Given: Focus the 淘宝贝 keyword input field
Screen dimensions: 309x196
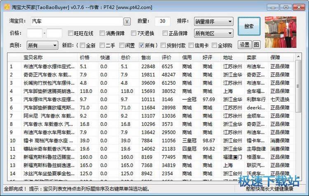Looking at the screenshot, I should pos(76,21).
